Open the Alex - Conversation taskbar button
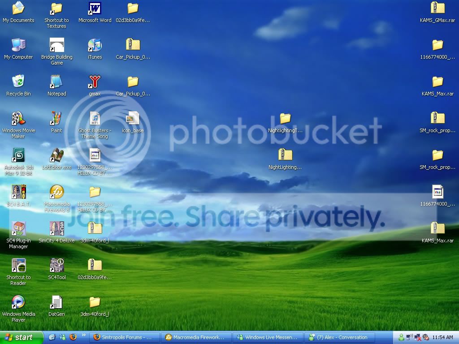 click(x=339, y=338)
